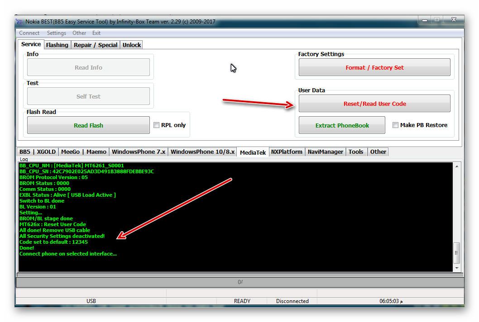Click the Read Flash button

88,125
